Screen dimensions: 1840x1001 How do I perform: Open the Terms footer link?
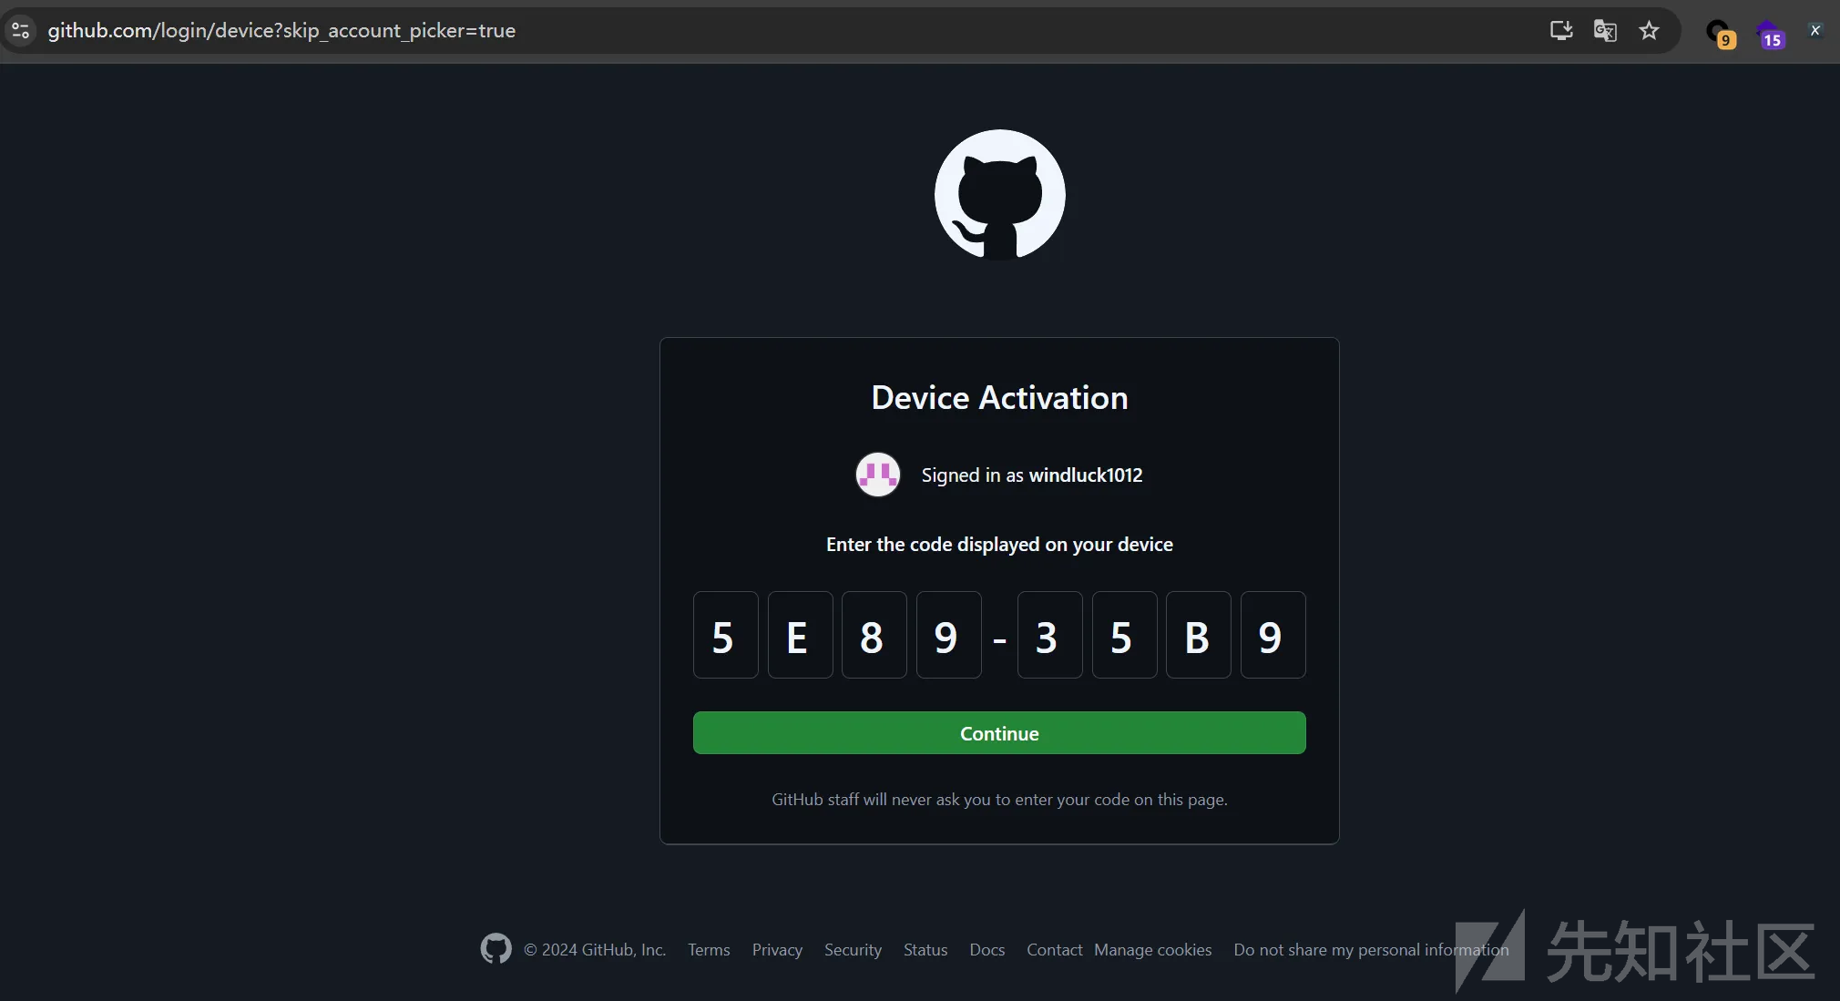(709, 950)
